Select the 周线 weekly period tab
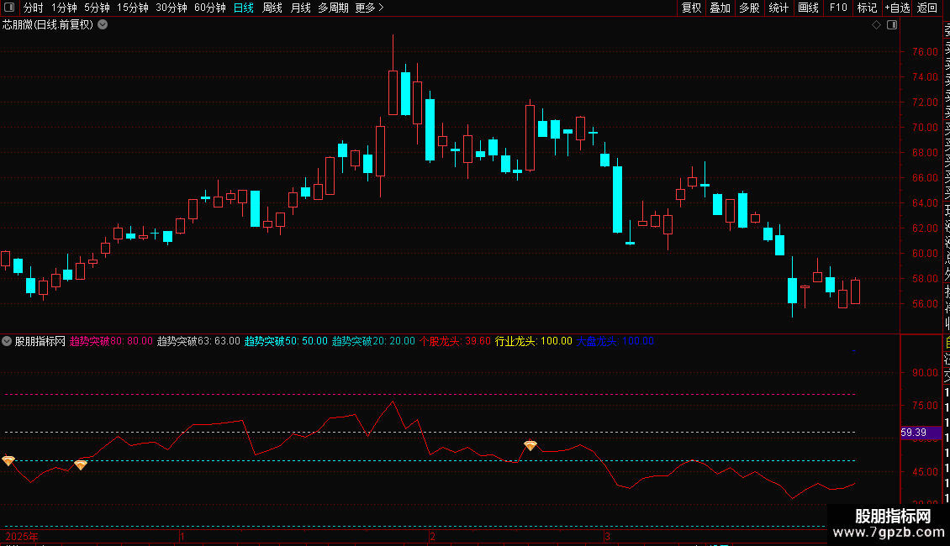The width and height of the screenshot is (950, 546). point(272,8)
